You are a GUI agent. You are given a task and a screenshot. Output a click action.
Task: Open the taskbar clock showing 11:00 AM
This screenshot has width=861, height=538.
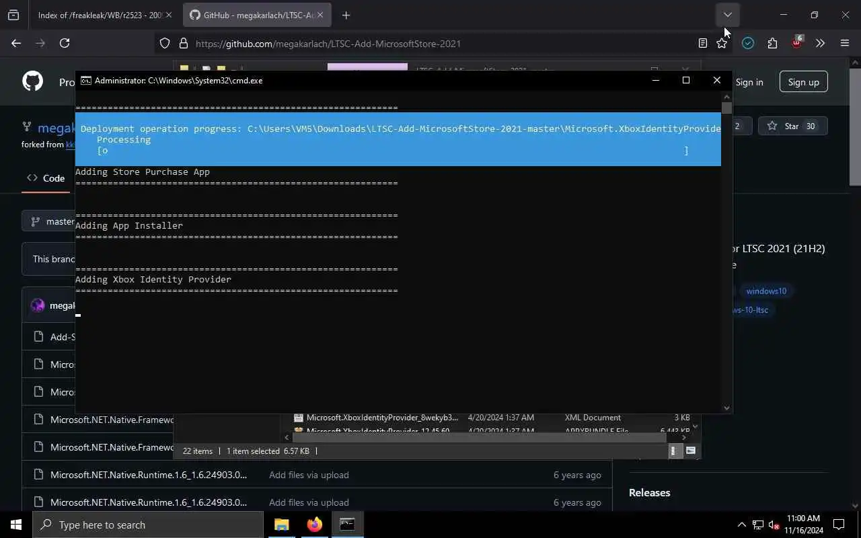(x=803, y=525)
